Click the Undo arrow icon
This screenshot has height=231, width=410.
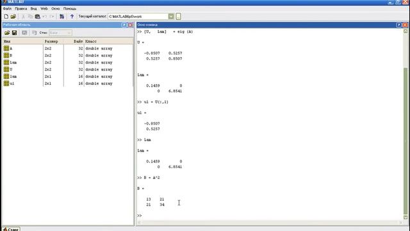[45, 17]
